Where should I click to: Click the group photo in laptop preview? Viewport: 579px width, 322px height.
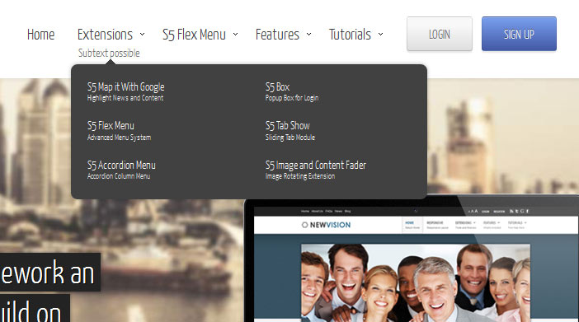(x=416, y=282)
